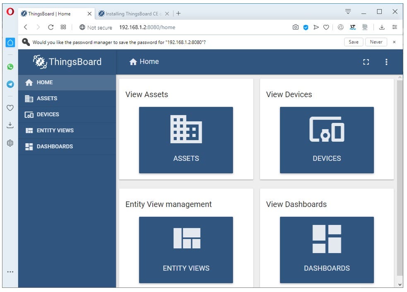Open DASHBOARDS in the left navigation
This screenshot has width=407, height=292.
(67, 146)
